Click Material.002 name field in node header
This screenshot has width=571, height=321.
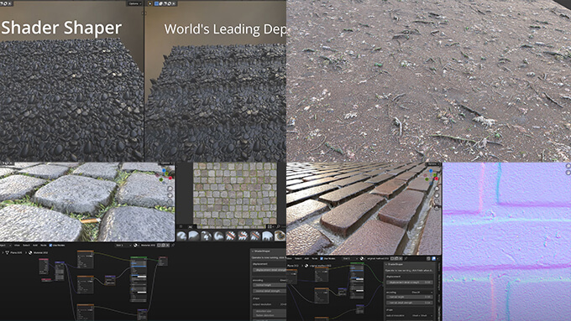click(148, 245)
